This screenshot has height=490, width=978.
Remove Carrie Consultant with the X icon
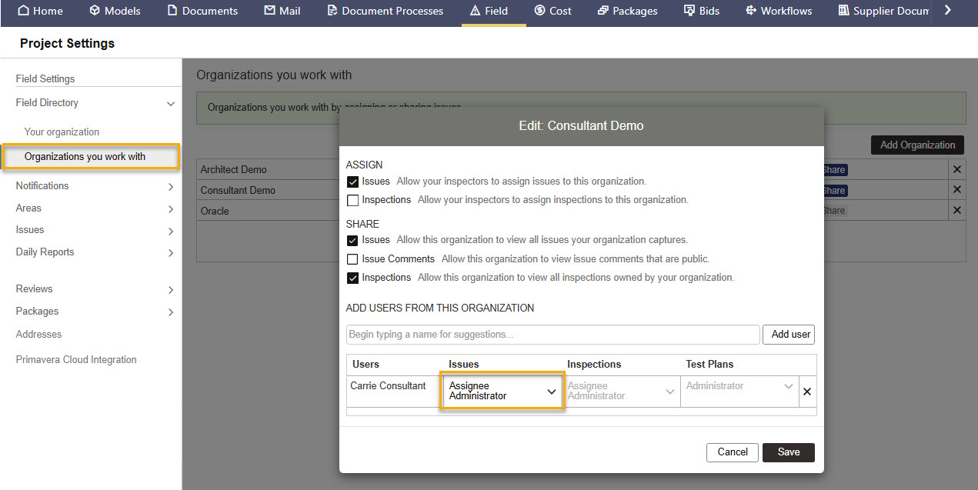807,392
